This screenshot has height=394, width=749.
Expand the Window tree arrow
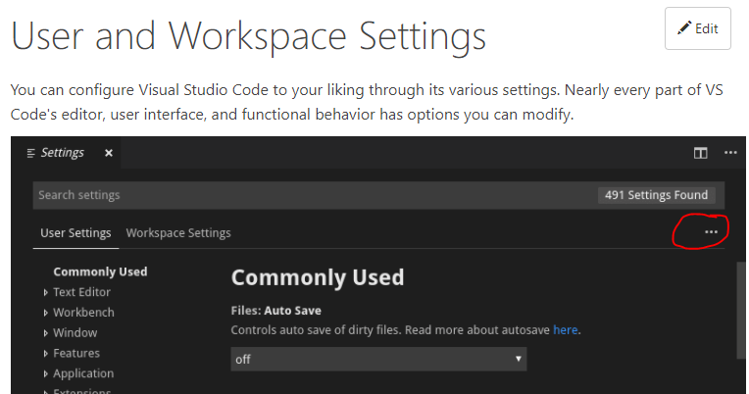(x=45, y=333)
